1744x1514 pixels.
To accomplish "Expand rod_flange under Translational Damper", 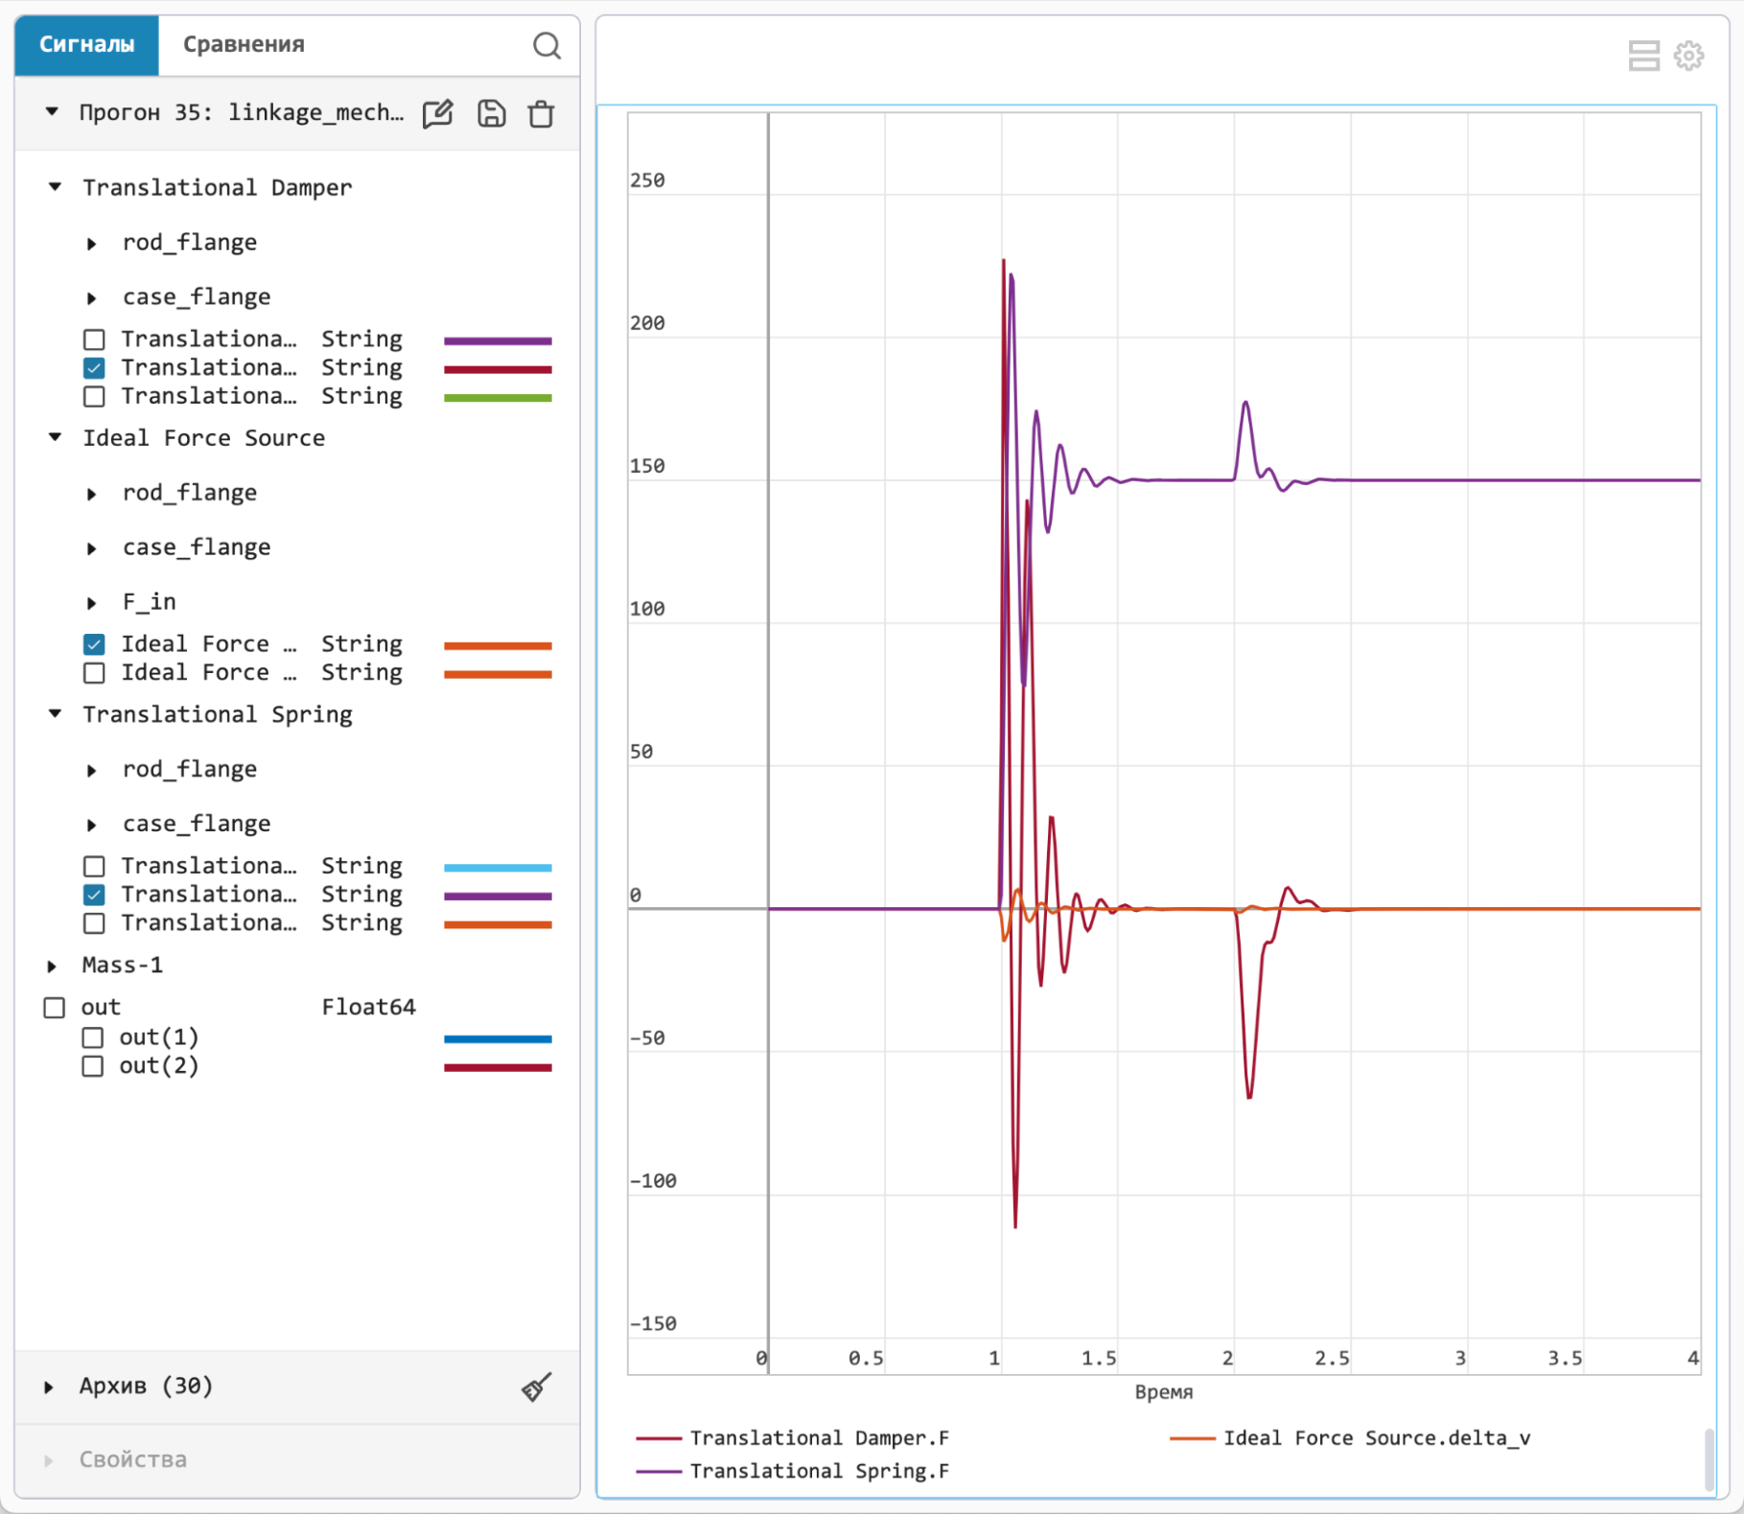I will click(92, 244).
